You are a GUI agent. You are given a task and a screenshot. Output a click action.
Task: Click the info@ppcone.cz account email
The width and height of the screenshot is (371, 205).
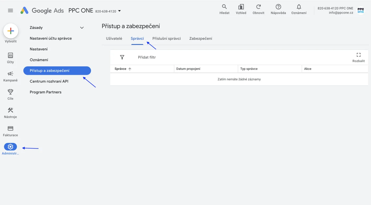341,13
